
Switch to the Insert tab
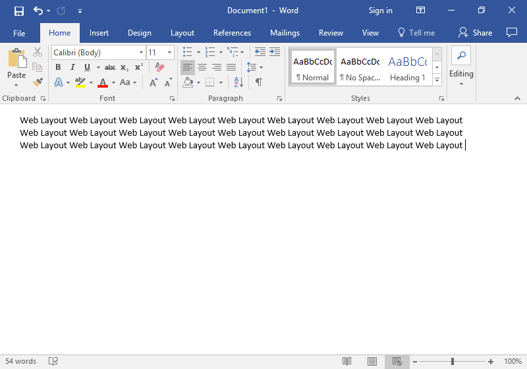[x=99, y=33]
